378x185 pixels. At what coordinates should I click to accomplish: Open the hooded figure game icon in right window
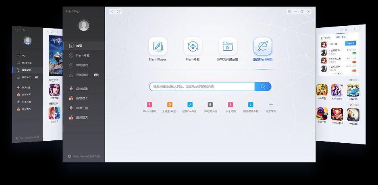point(353,115)
